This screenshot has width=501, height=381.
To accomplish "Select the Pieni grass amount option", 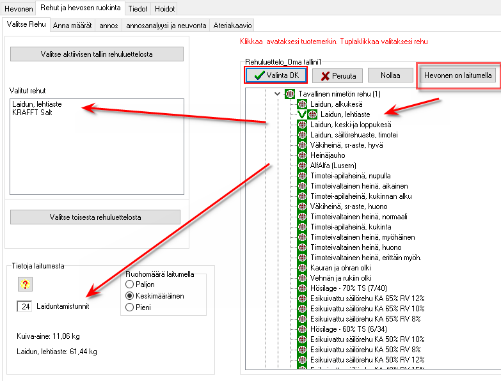I will (130, 307).
